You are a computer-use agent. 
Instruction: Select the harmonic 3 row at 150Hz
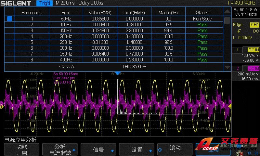click(x=114, y=31)
